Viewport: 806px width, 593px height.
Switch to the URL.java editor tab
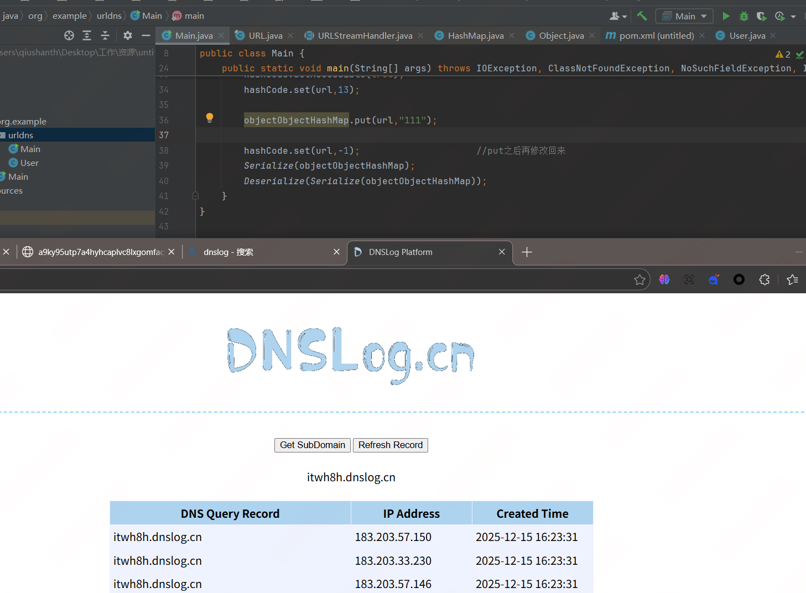pyautogui.click(x=265, y=35)
